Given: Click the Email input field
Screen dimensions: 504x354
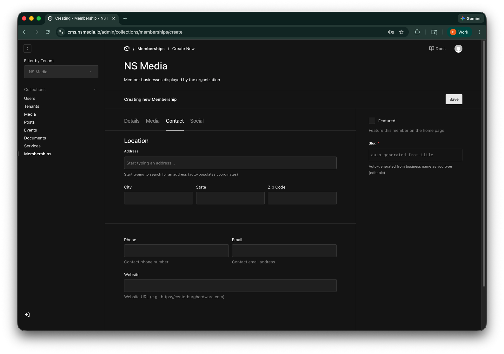Looking at the screenshot, I should coord(284,251).
